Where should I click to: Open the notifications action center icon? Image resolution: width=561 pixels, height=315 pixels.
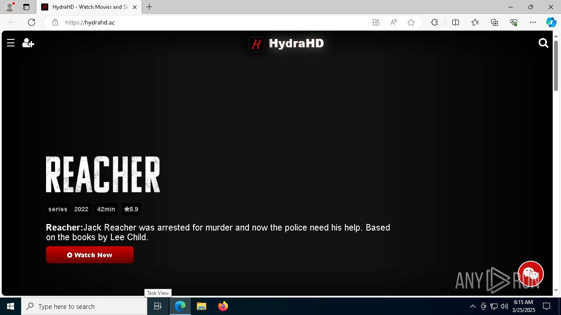(547, 306)
